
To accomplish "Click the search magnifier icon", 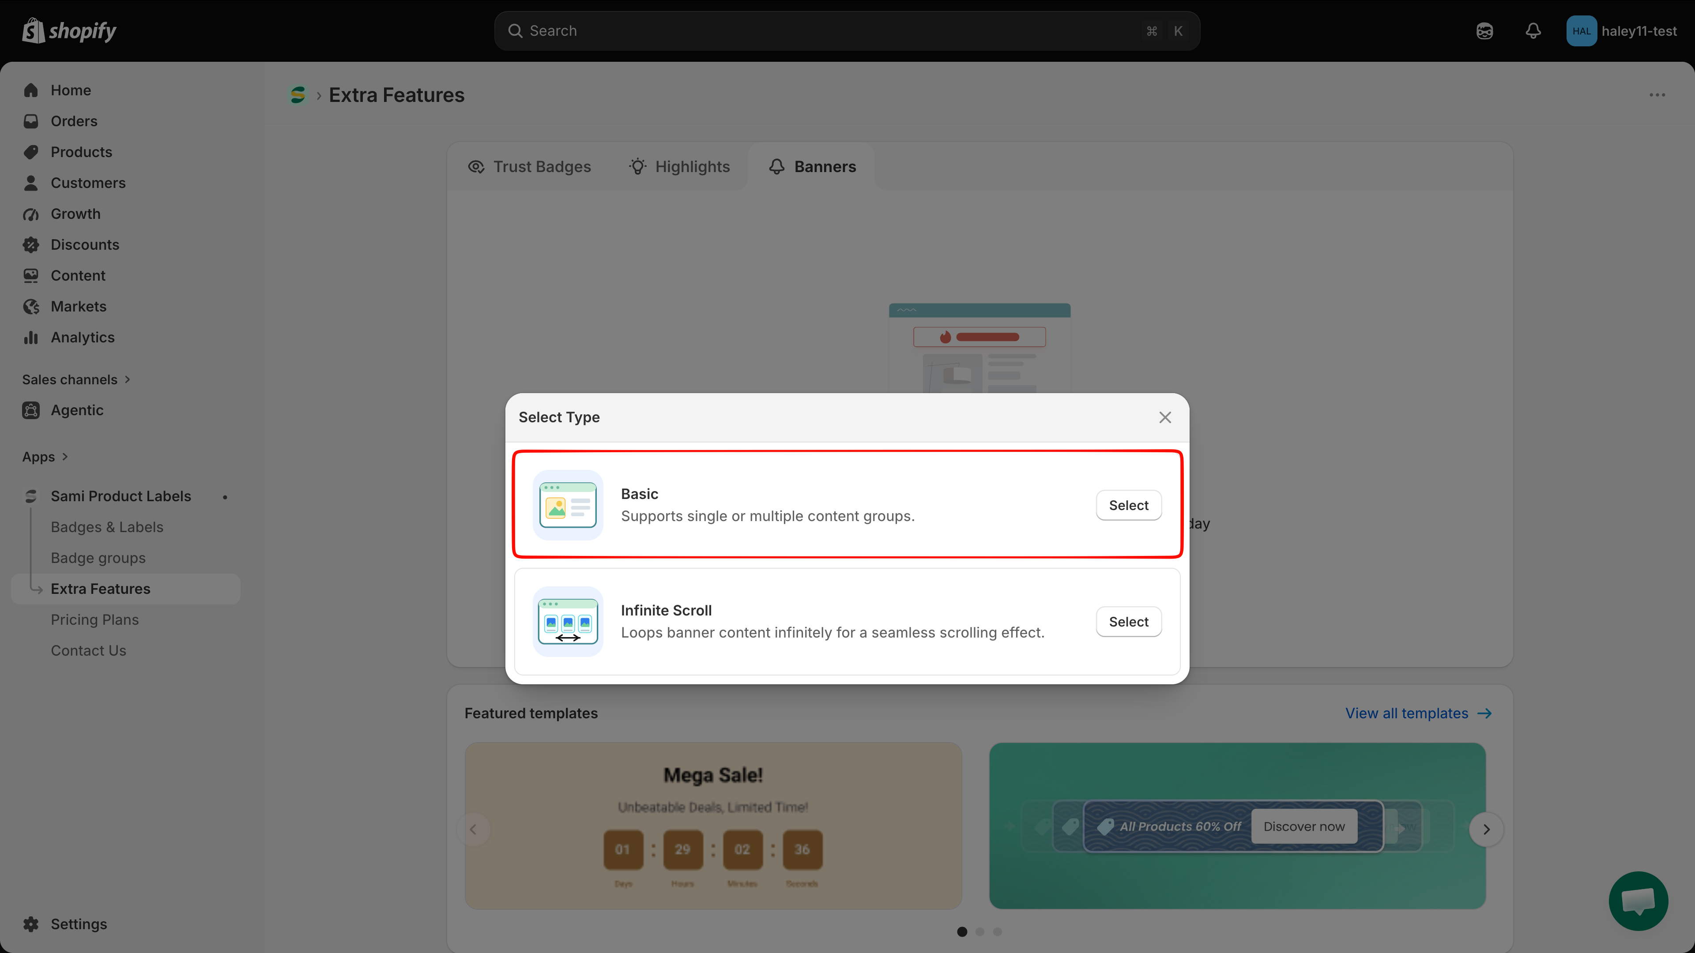I will coord(515,31).
